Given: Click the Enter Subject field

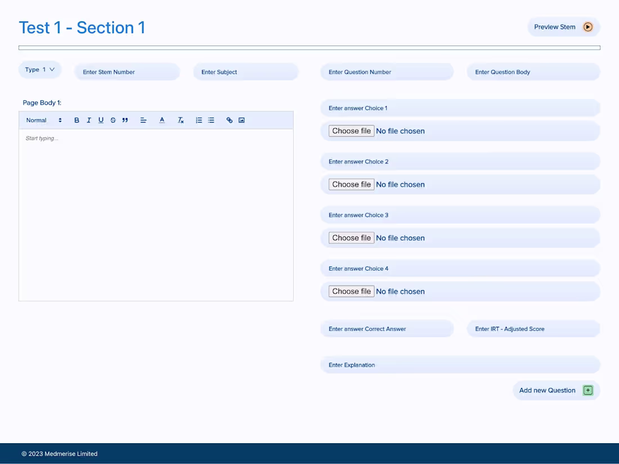Looking at the screenshot, I should pyautogui.click(x=246, y=71).
